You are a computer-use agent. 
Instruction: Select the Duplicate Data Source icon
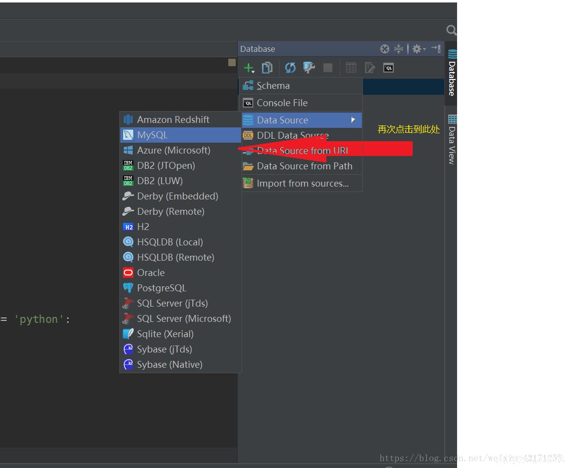tap(267, 68)
